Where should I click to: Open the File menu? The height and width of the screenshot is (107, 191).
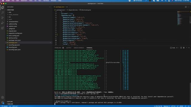tap(13, 1)
